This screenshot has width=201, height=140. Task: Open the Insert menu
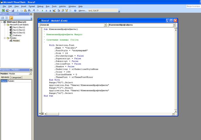tap(24, 6)
